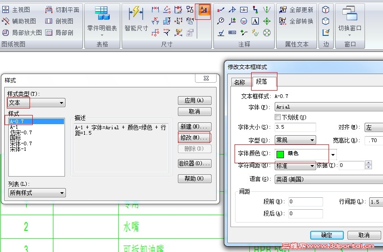This screenshot has height=252, width=383.
Task: Click the Callout annotation icon with red 'a'
Action: click(x=221, y=10)
